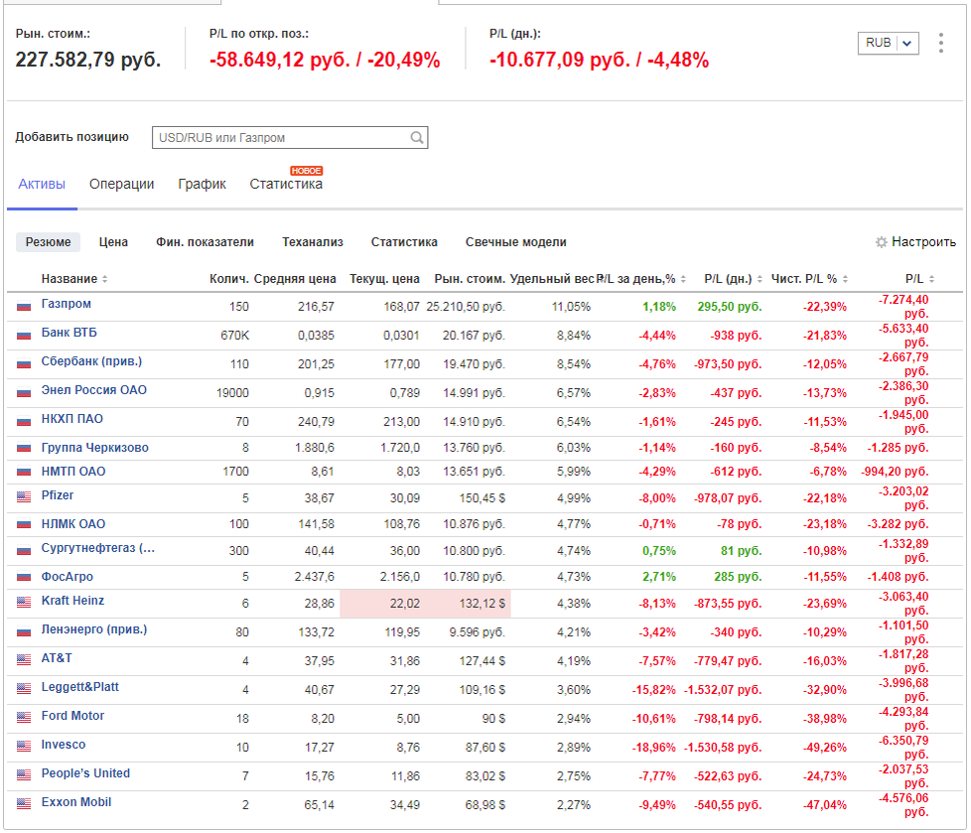This screenshot has height=833, width=971.
Task: Sort by Чист. P/L % column arrows
Action: 845,279
